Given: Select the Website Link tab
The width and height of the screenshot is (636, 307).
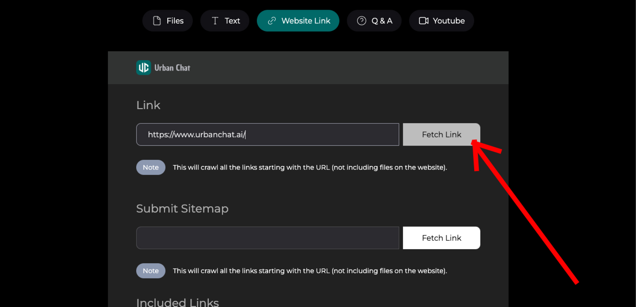Looking at the screenshot, I should [298, 21].
